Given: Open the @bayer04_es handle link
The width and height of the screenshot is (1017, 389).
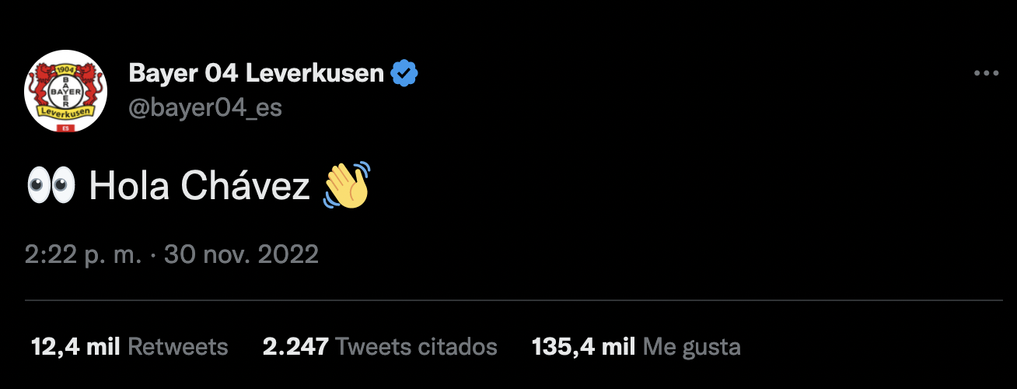Looking at the screenshot, I should click(x=204, y=107).
